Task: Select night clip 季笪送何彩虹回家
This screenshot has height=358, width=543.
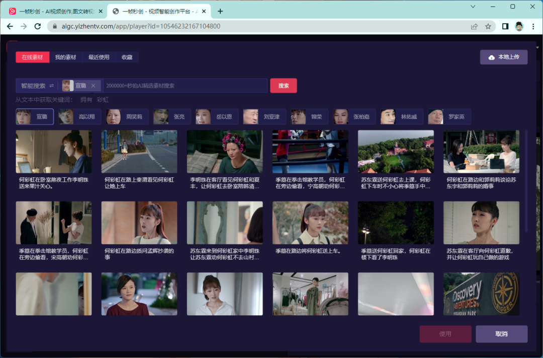Action: tap(396, 223)
